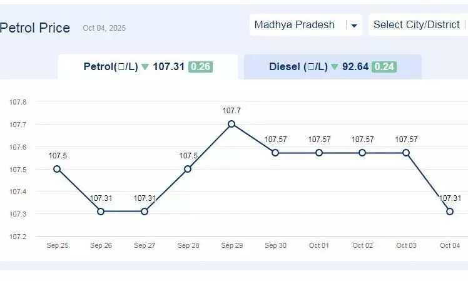Click the green down-arrow next to Petrol
Viewport: 468px width, 281px height.
tap(145, 67)
